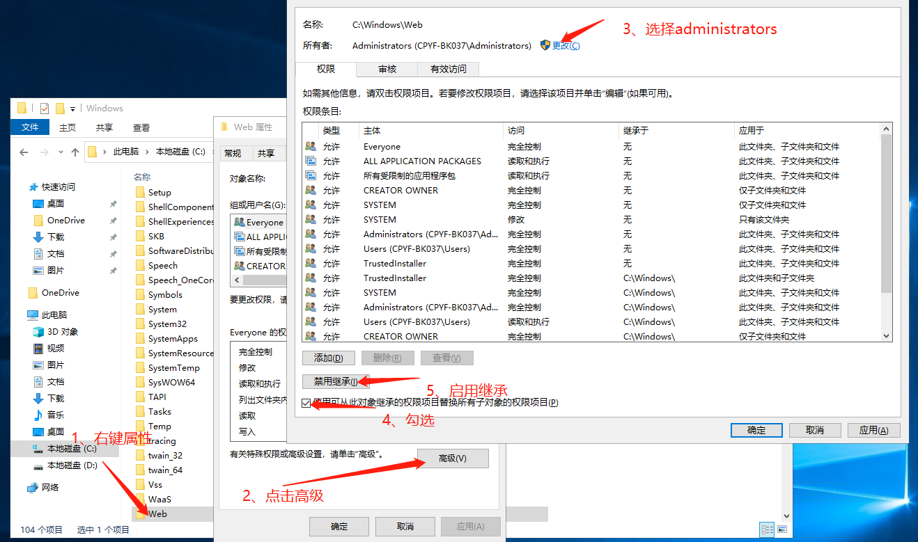The width and height of the screenshot is (918, 542).
Task: Click the shield icon beside 更改(C)
Action: pos(545,45)
